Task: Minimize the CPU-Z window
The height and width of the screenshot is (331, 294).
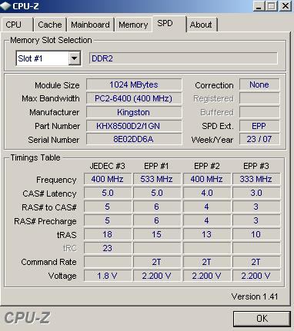Action: coord(259,6)
